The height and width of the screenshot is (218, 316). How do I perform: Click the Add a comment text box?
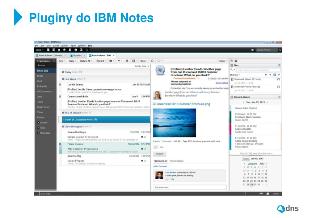click(190, 187)
